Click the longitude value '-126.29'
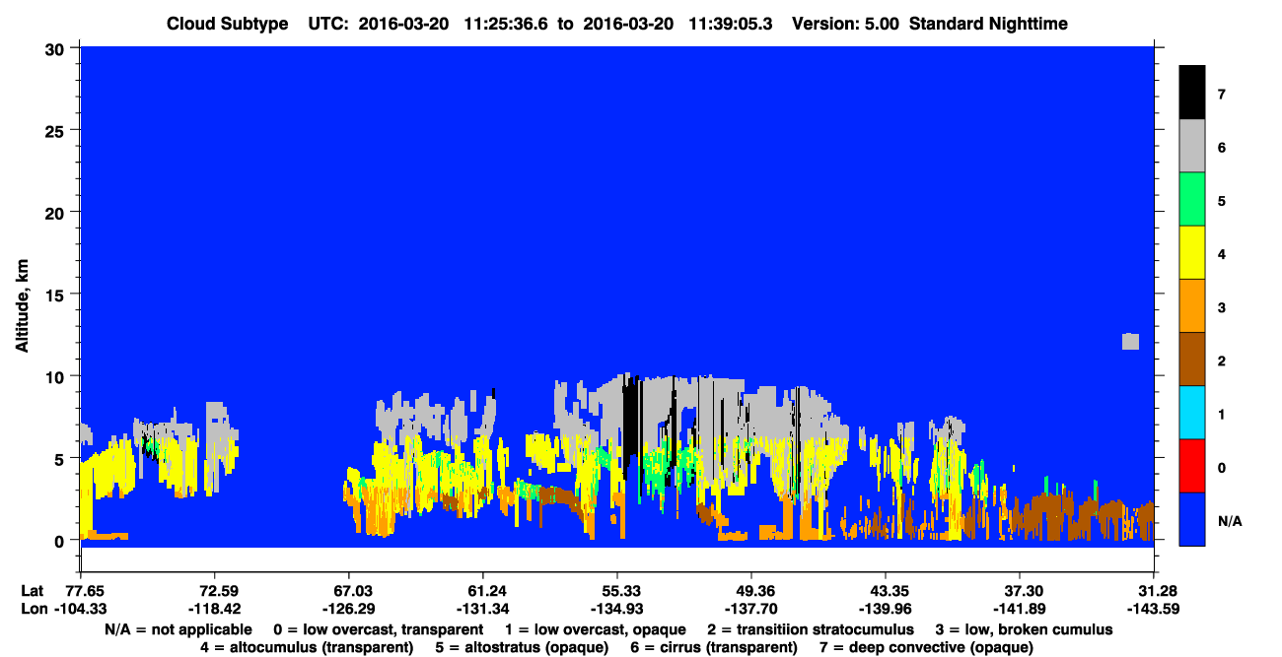 click(348, 609)
